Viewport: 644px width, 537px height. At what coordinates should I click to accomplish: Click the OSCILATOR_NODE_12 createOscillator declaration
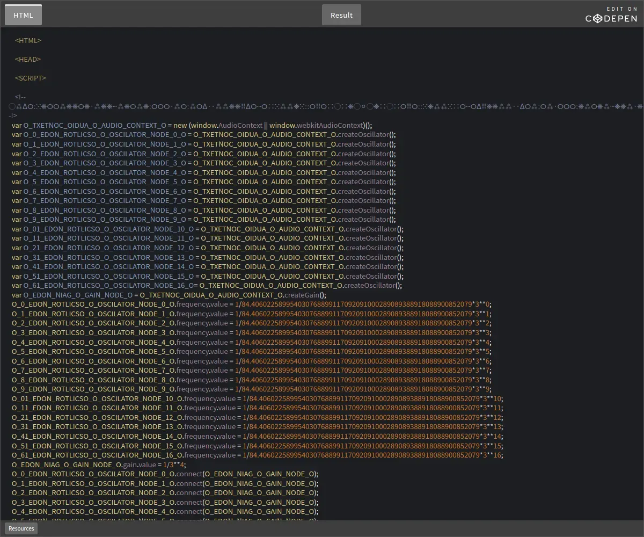coord(208,248)
